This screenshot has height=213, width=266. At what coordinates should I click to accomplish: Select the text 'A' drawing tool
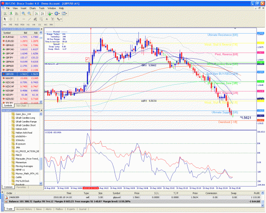pos(47,19)
